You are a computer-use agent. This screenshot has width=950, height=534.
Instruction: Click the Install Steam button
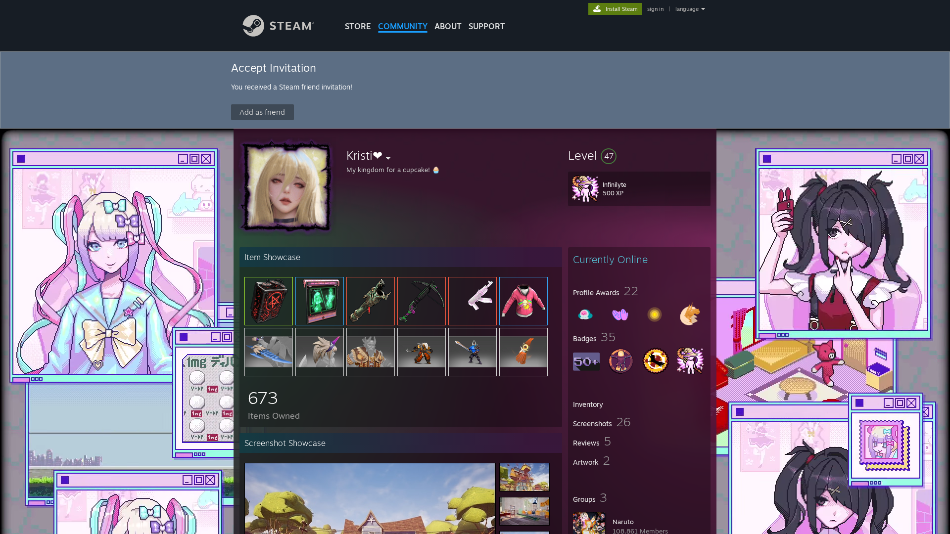pyautogui.click(x=615, y=9)
